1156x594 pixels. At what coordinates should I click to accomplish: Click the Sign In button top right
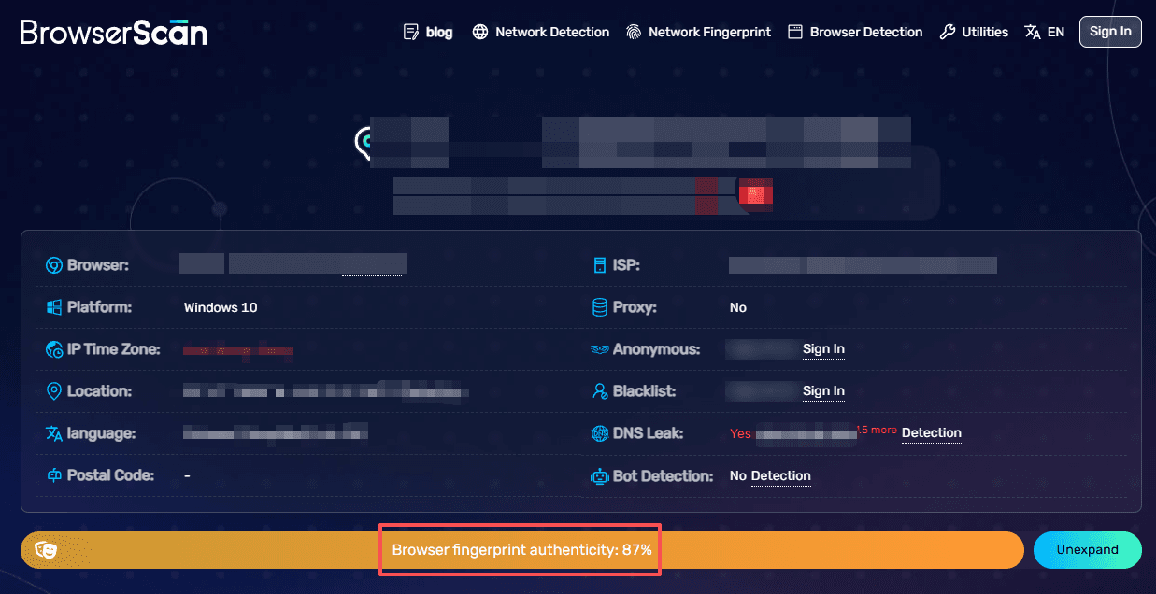(x=1110, y=31)
